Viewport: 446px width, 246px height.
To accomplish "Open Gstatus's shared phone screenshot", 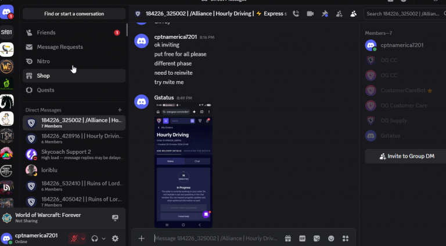I will coord(183,165).
